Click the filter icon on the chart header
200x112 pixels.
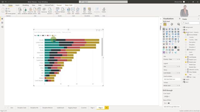(x=97, y=30)
